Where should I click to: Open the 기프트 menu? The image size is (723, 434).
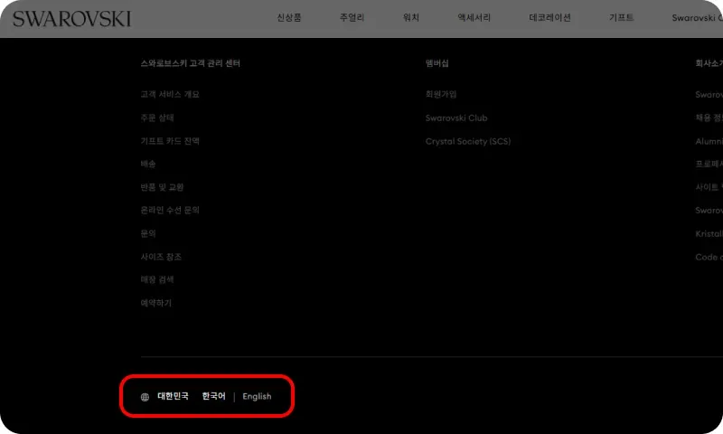coord(621,17)
